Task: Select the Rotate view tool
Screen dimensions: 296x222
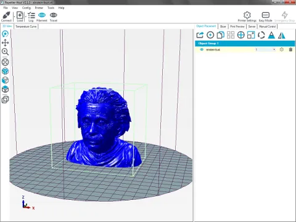Action: point(5,34)
